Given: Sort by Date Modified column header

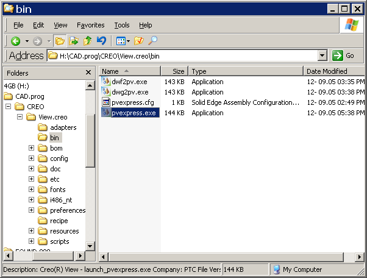Looking at the screenshot, I should [334, 71].
